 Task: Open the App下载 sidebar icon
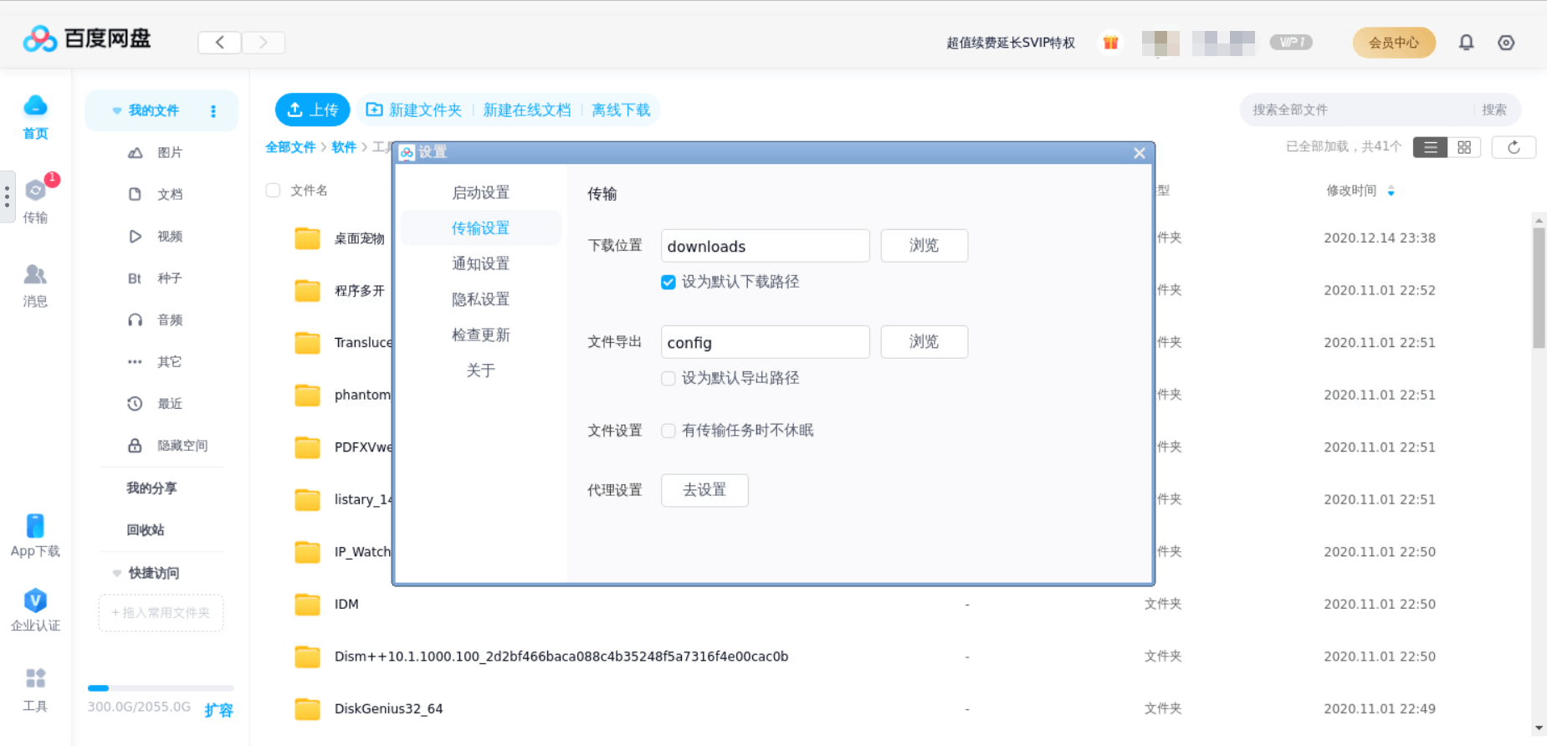[35, 535]
